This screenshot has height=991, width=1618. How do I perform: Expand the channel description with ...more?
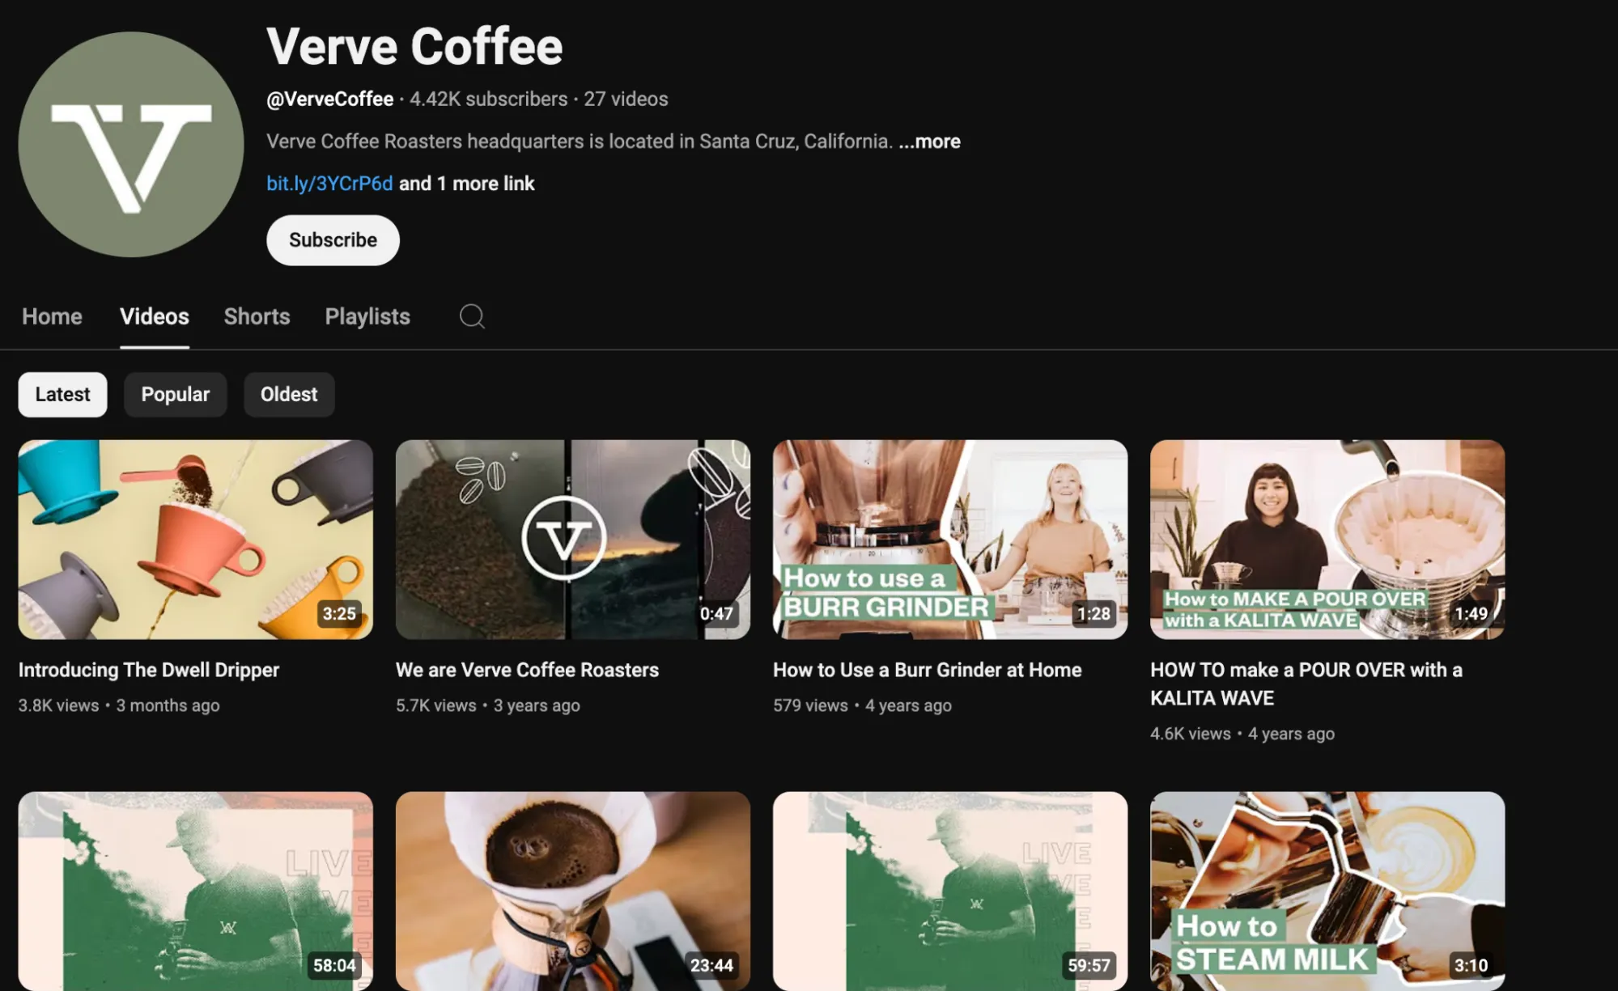point(929,141)
